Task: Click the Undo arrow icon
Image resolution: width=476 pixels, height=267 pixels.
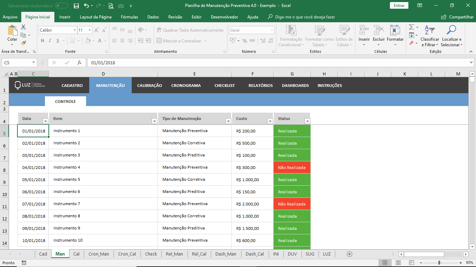Action: pyautogui.click(x=86, y=6)
